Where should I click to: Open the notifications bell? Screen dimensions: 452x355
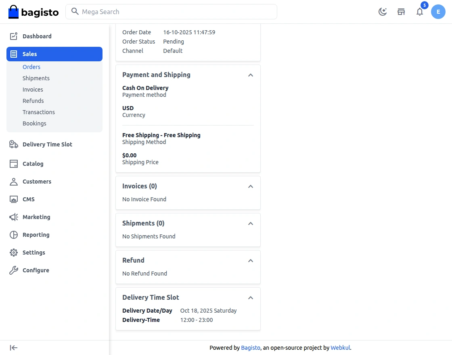coord(420,12)
